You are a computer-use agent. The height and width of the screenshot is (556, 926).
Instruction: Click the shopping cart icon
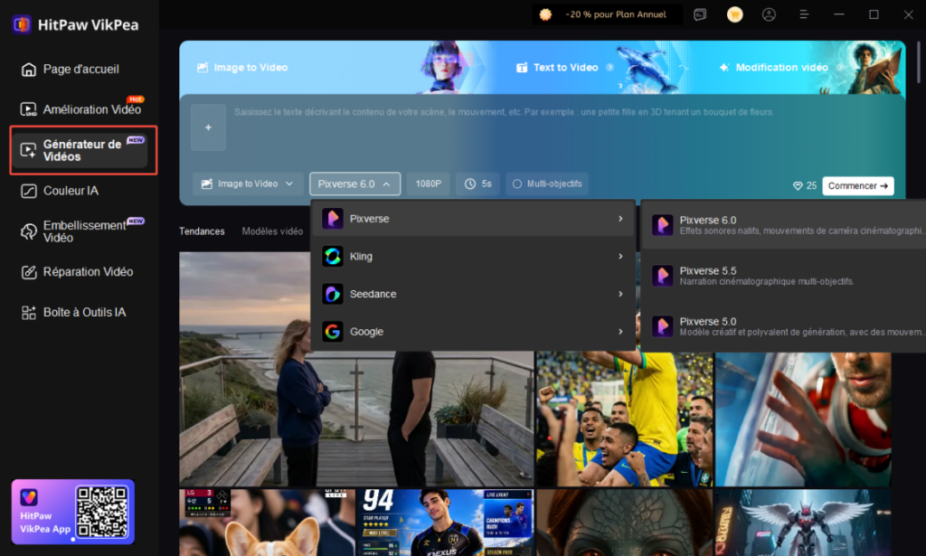[734, 14]
